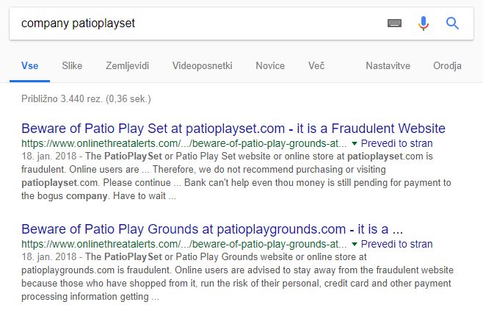Click the blue magnifier search icon
Screen dimensions: 483x324
(452, 23)
